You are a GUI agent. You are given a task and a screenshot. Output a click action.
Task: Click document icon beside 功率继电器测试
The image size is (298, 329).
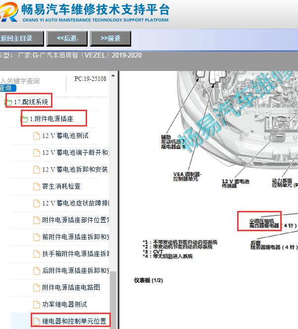pos(37,305)
